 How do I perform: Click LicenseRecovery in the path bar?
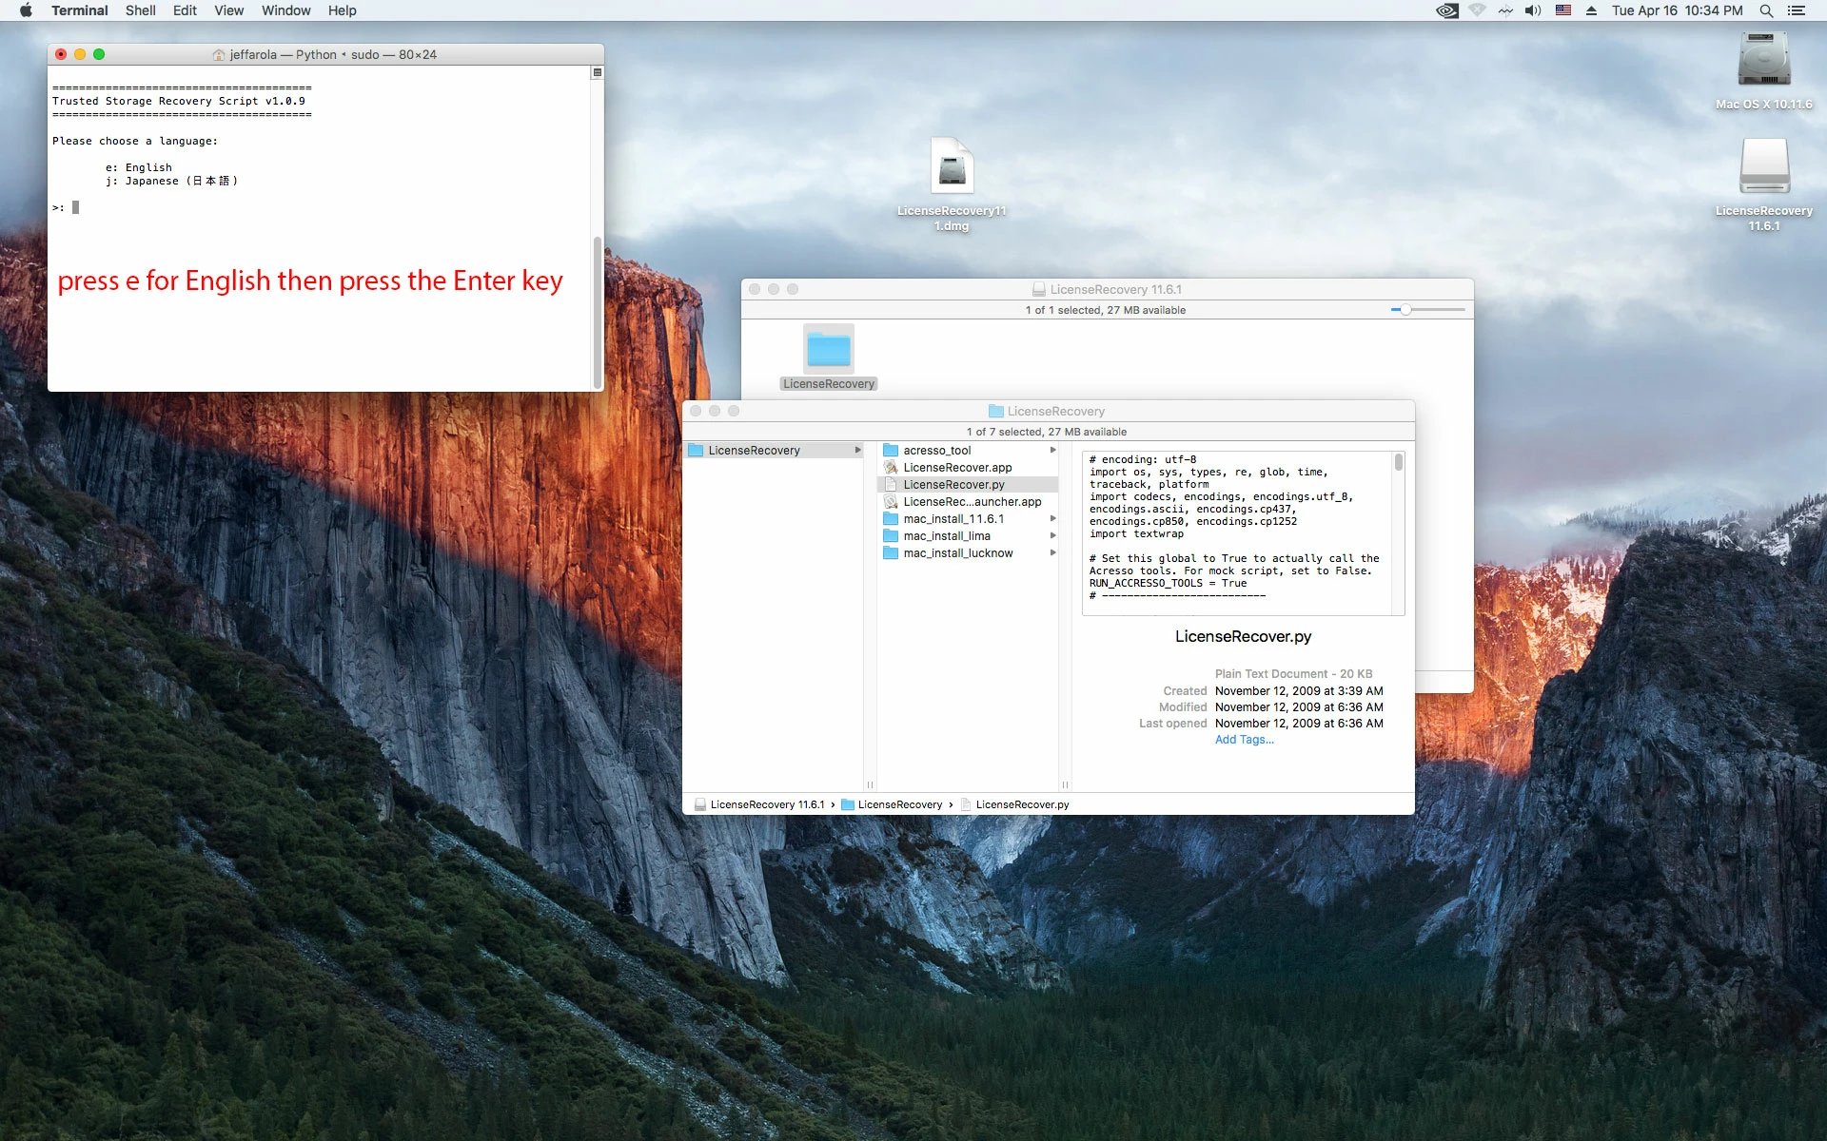point(899,804)
